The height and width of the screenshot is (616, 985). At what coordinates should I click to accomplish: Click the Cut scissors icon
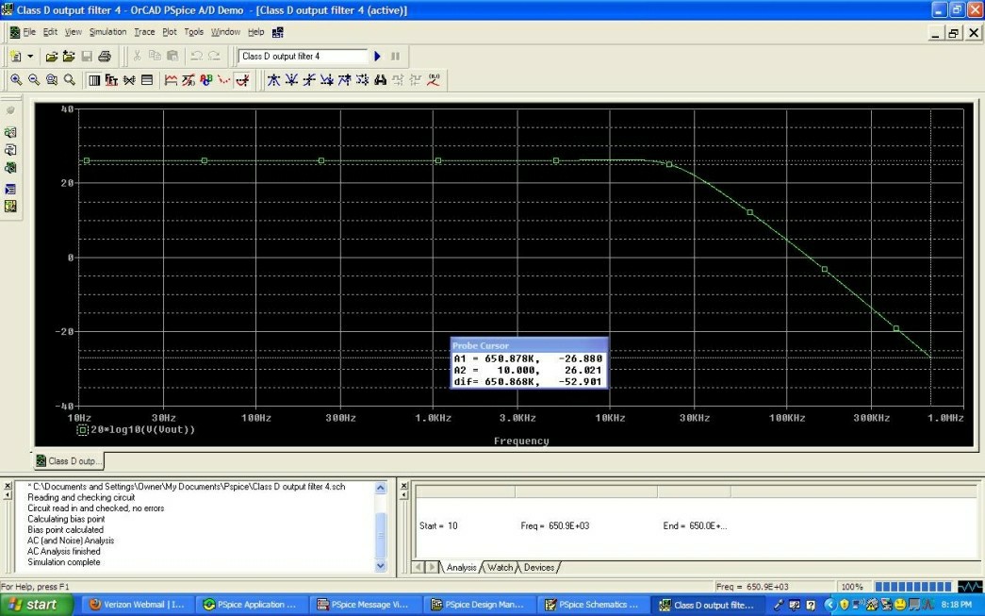pyautogui.click(x=137, y=56)
